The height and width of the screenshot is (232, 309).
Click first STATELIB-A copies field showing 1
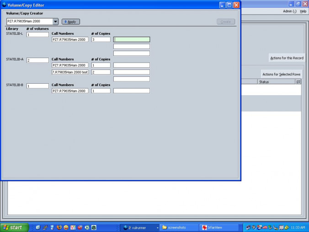(101, 65)
